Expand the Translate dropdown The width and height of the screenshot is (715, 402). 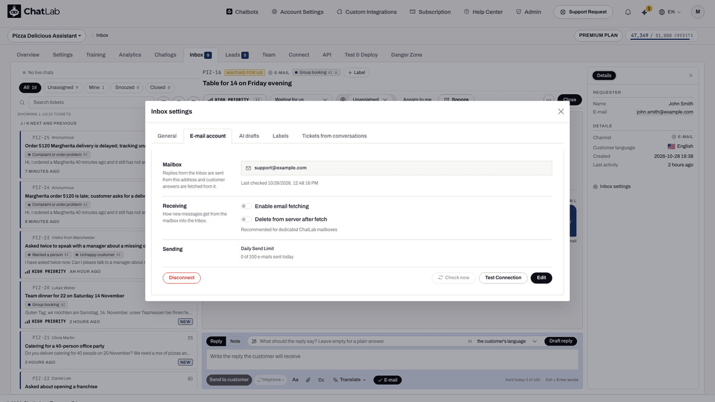click(x=349, y=379)
